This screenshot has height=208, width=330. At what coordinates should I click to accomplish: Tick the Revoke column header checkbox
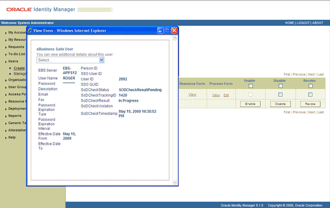[x=311, y=86]
